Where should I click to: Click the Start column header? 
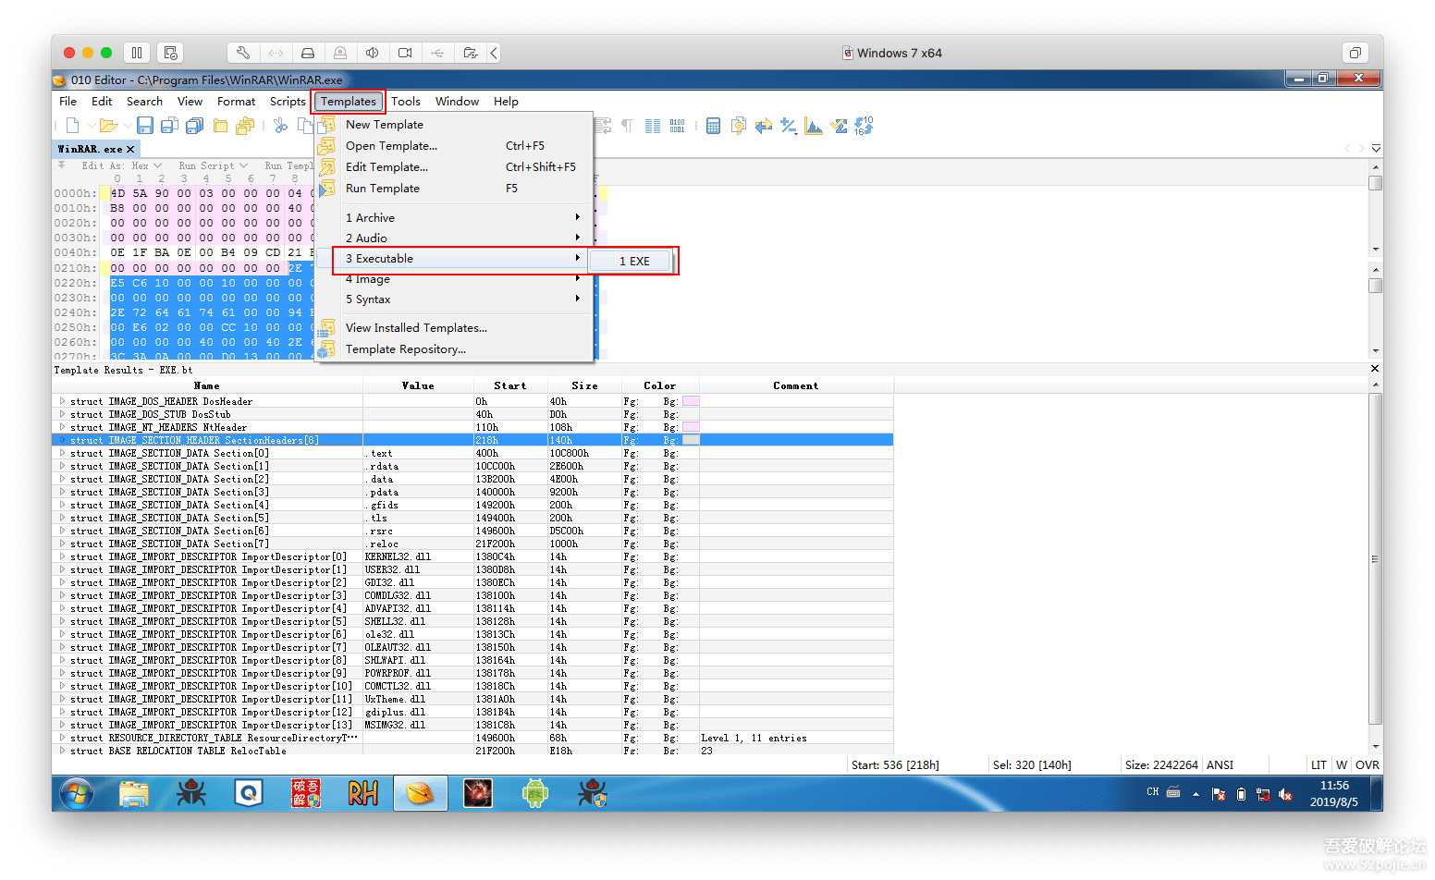pos(510,385)
